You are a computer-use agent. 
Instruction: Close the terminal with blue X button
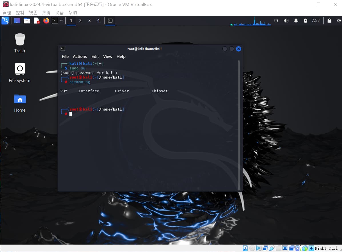(x=239, y=49)
